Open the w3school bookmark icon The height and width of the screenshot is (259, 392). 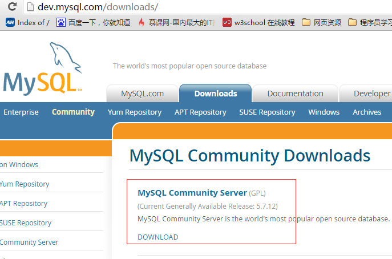tap(227, 22)
